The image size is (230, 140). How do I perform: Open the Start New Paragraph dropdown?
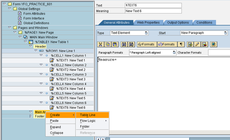[226, 33]
